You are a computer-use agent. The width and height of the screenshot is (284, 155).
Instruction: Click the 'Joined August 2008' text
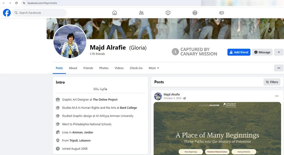[75, 149]
